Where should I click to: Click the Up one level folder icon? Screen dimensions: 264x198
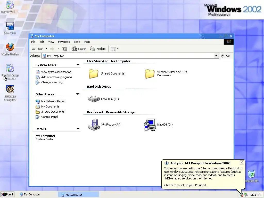(64, 49)
